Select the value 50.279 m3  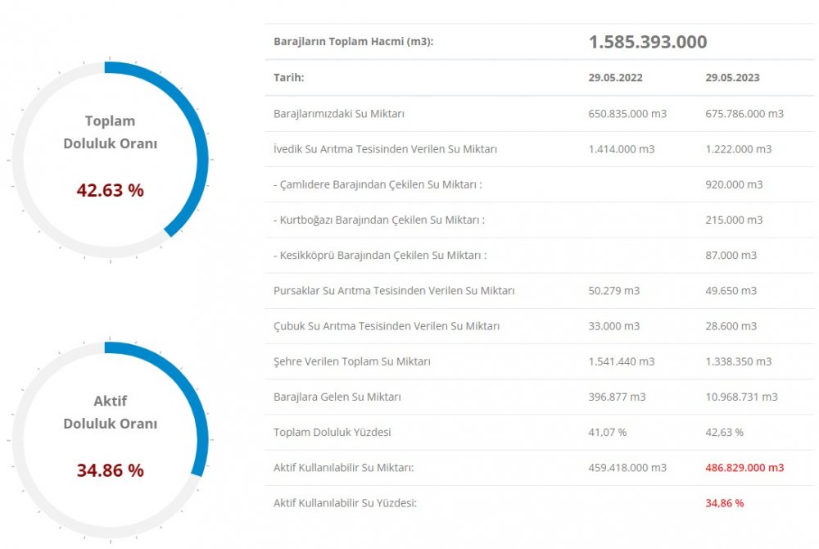tap(613, 290)
